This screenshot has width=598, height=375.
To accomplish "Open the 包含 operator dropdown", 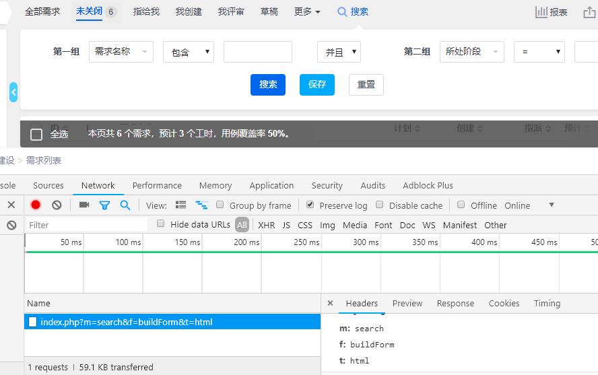I will (x=188, y=52).
